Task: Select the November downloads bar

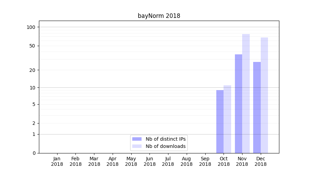Action: [x=246, y=94]
